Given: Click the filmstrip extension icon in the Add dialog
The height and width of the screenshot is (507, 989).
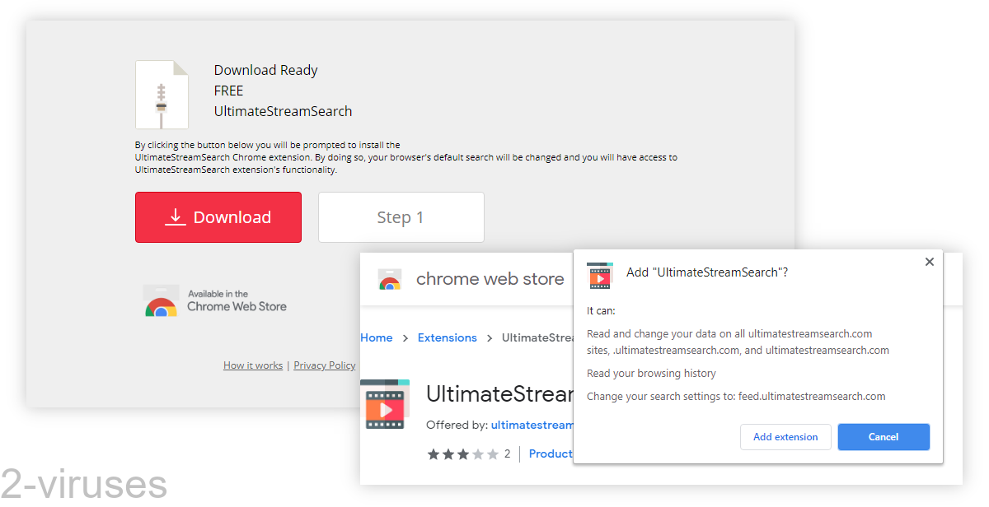Looking at the screenshot, I should (x=599, y=276).
